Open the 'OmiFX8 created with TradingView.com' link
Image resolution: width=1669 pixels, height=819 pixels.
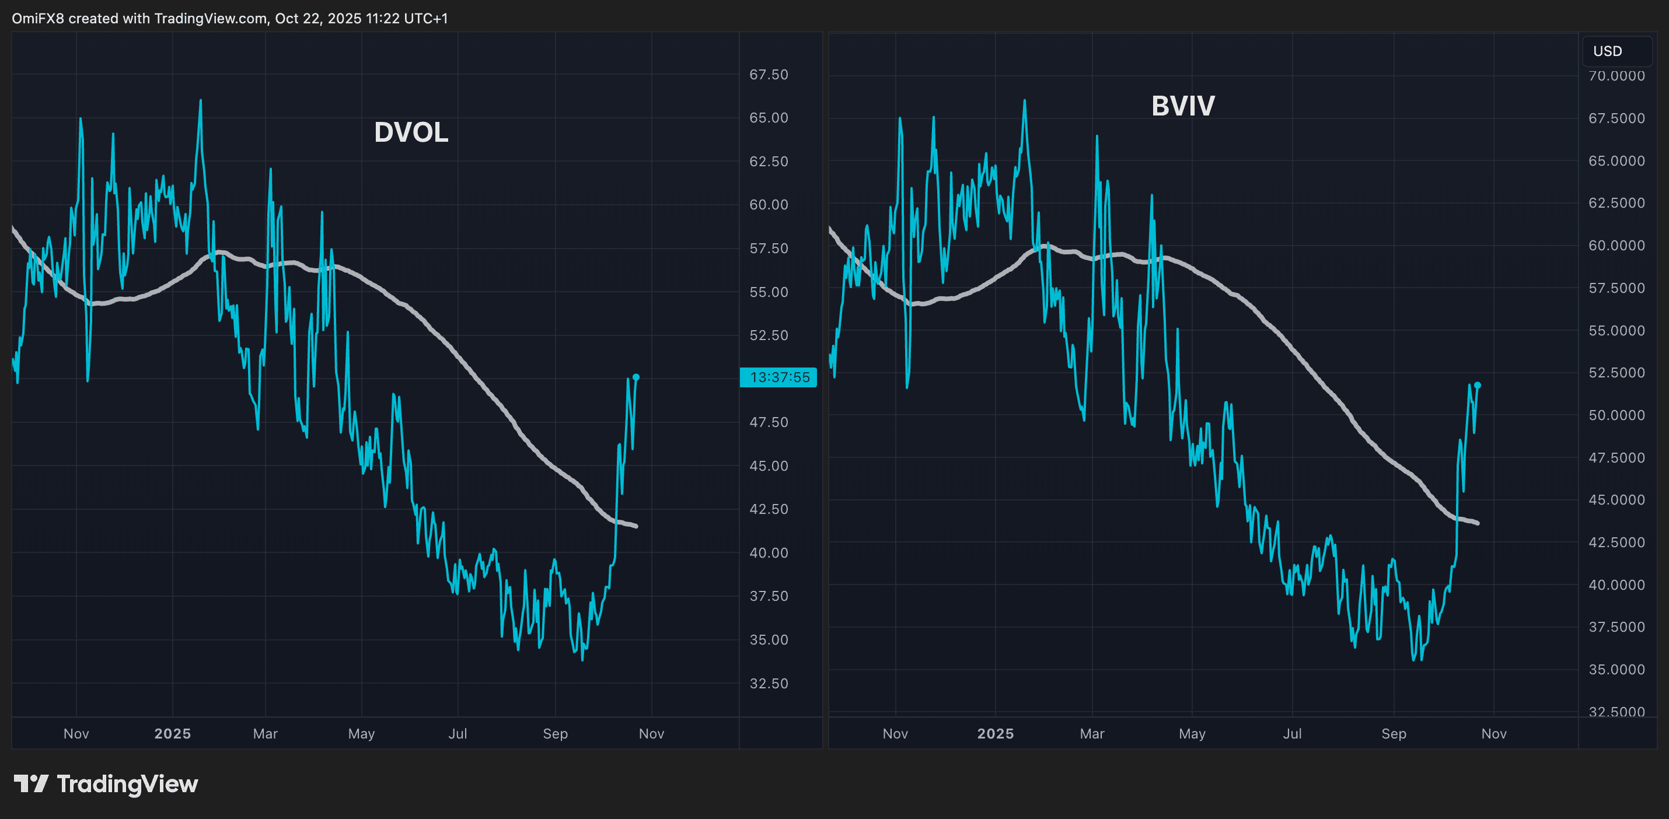[230, 18]
